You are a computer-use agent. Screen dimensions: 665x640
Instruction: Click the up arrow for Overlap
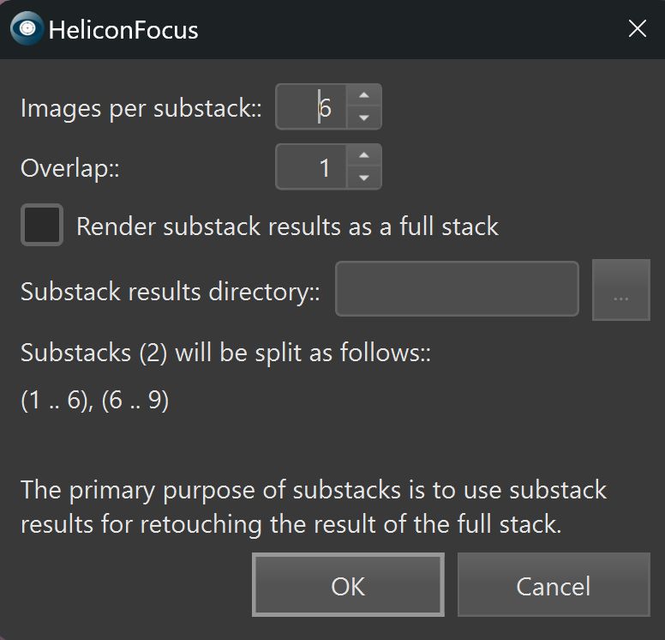point(364,155)
